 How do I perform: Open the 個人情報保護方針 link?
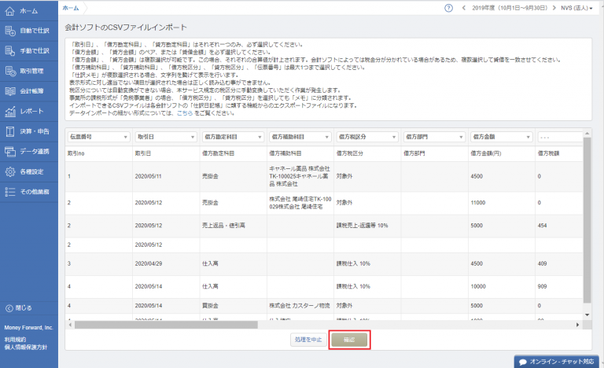pos(25,348)
